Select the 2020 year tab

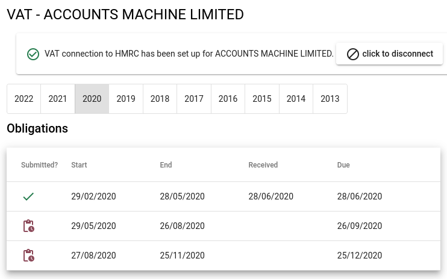(x=92, y=99)
